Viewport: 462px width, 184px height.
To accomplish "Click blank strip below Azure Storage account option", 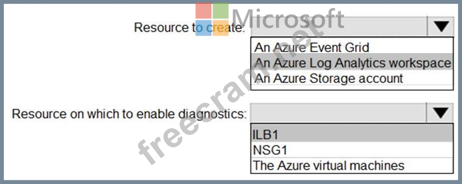I will [351, 86].
